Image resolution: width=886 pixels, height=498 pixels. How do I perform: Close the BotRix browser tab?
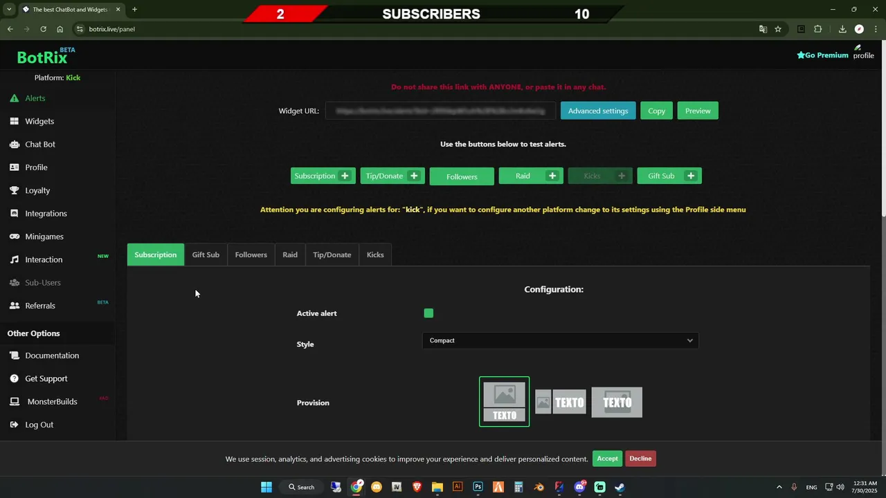118,10
